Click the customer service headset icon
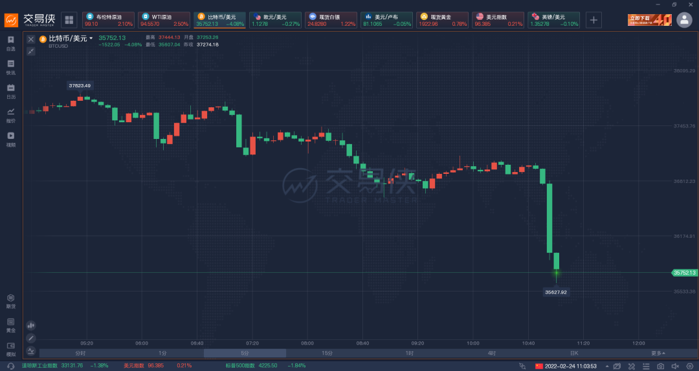Viewport: 699px width, 371px height. (x=11, y=366)
